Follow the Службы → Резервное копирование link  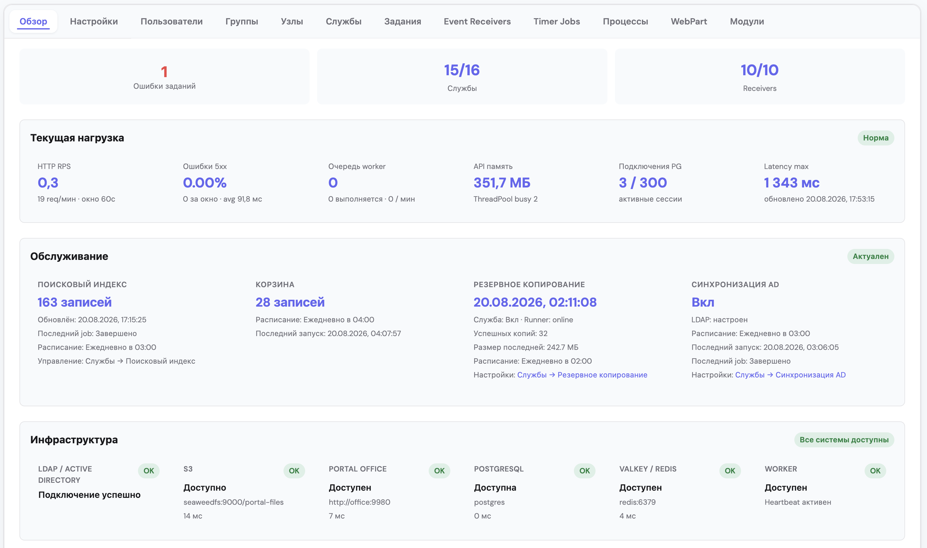[582, 375]
